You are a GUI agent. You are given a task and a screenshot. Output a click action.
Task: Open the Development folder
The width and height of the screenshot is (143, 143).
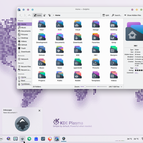pyautogui.click(x=42, y=37)
